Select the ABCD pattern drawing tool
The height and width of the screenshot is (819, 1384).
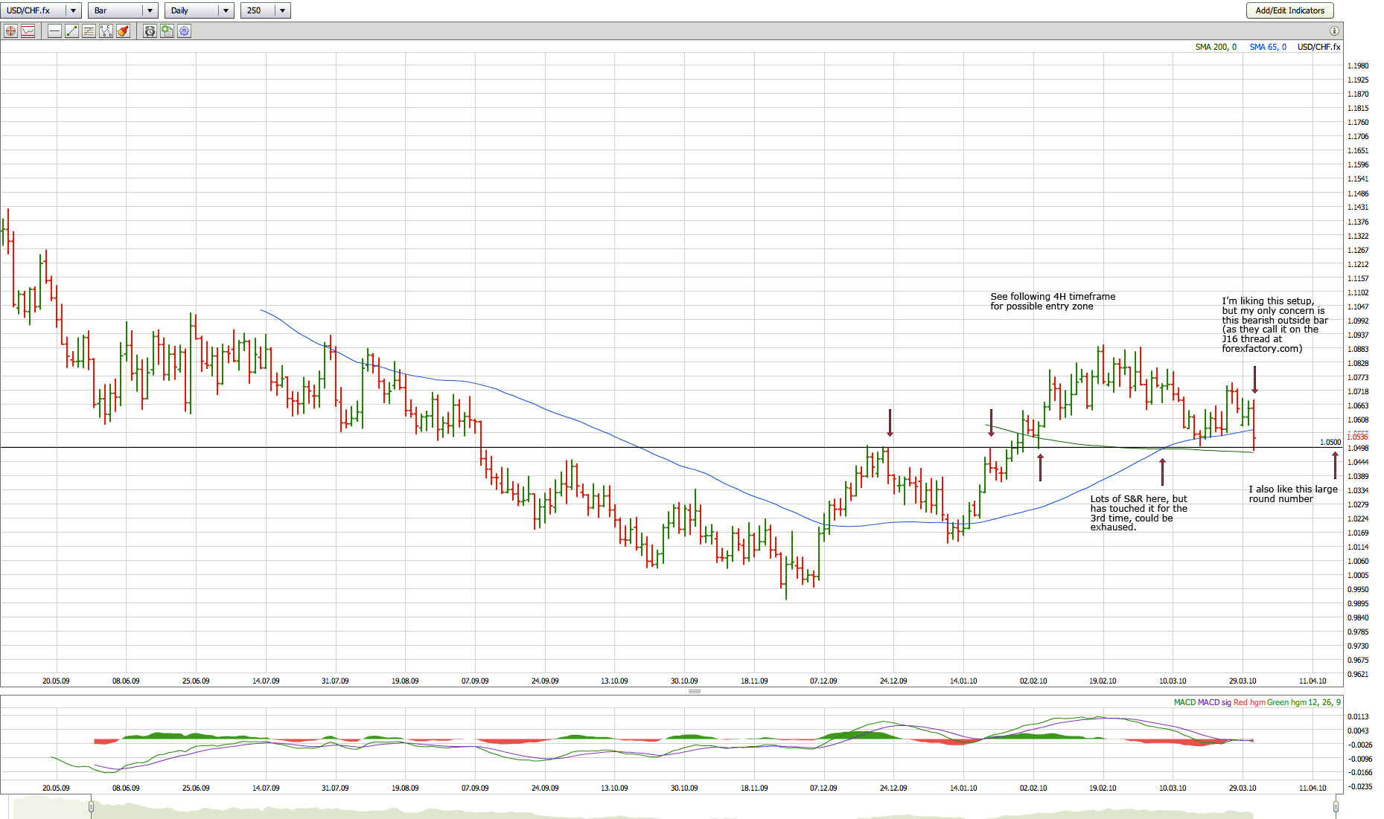click(106, 31)
